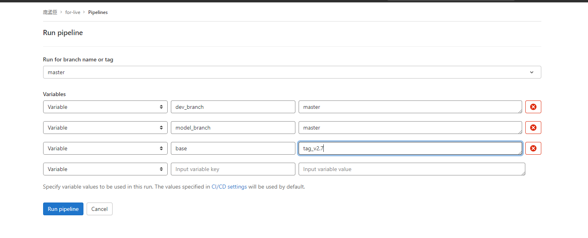Open Variable type dropdown for base row
This screenshot has height=238, width=588.
(x=105, y=148)
